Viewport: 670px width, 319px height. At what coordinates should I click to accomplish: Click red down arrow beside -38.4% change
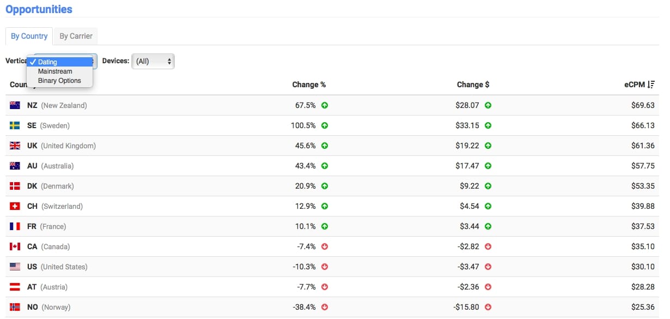(x=325, y=307)
